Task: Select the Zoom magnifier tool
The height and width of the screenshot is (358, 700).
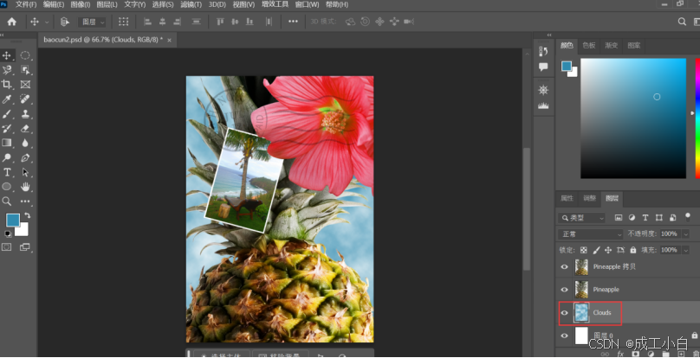Action: coord(7,201)
